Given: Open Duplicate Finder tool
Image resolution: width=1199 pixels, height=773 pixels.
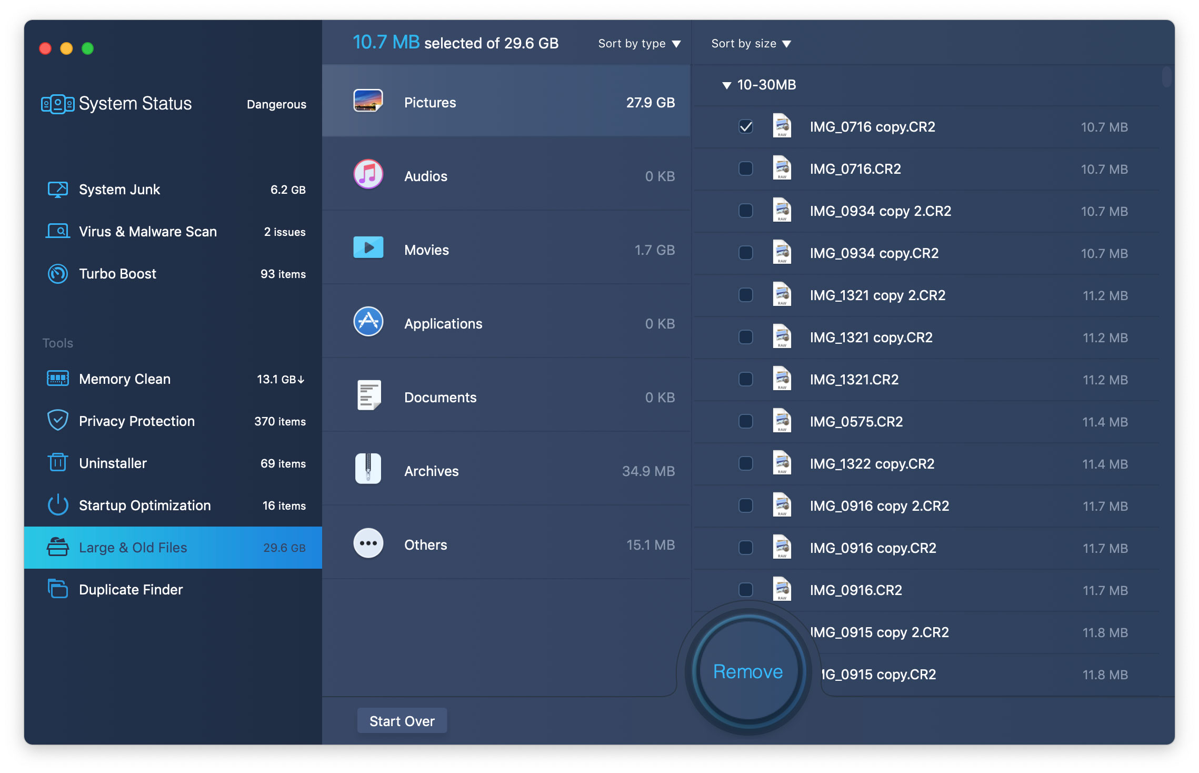Looking at the screenshot, I should click(x=173, y=590).
